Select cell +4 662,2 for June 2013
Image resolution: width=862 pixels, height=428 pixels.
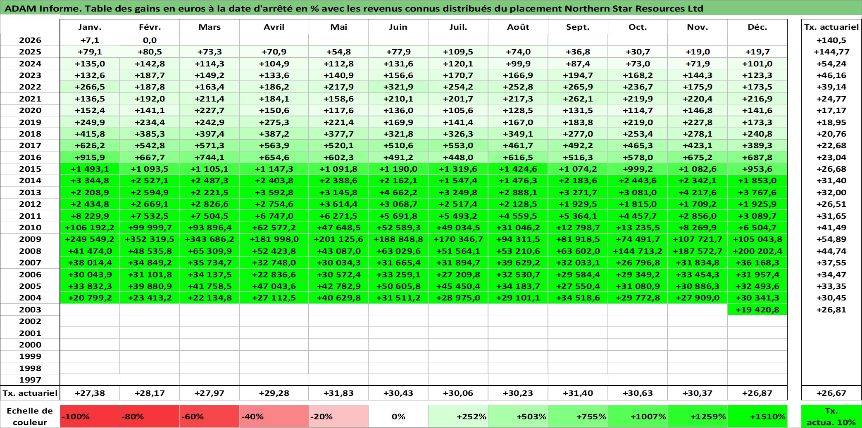[x=398, y=192]
